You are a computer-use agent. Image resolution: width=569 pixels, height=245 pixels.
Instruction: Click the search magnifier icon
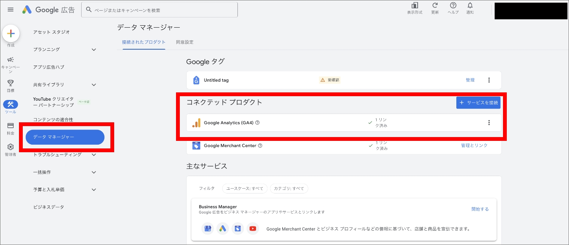point(89,10)
